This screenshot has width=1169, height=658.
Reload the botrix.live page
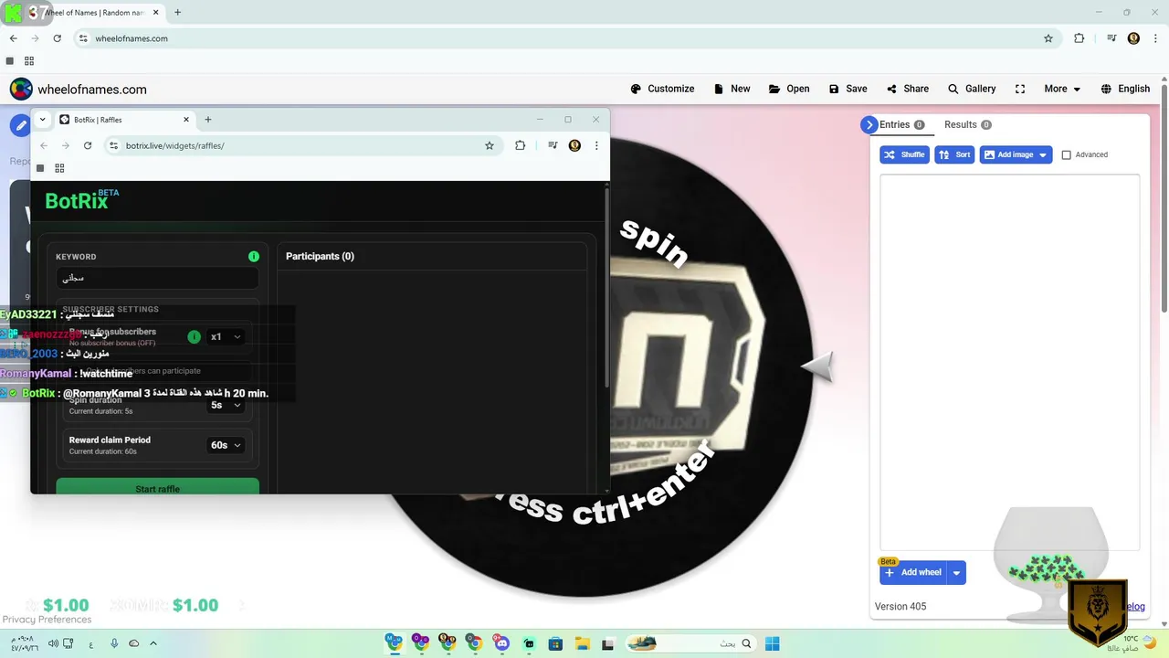88,145
